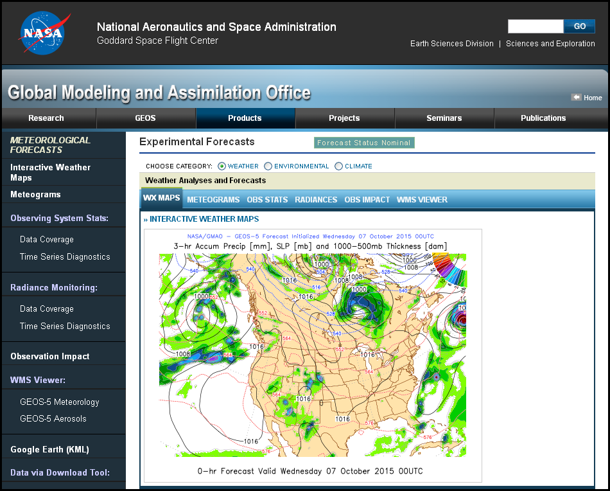Click the Experimental Forecasts heading

click(197, 142)
